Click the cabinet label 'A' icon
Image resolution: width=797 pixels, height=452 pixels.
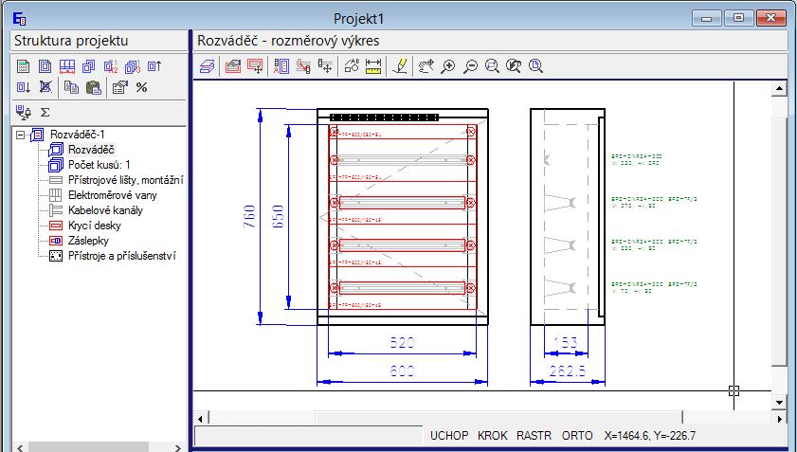[281, 66]
